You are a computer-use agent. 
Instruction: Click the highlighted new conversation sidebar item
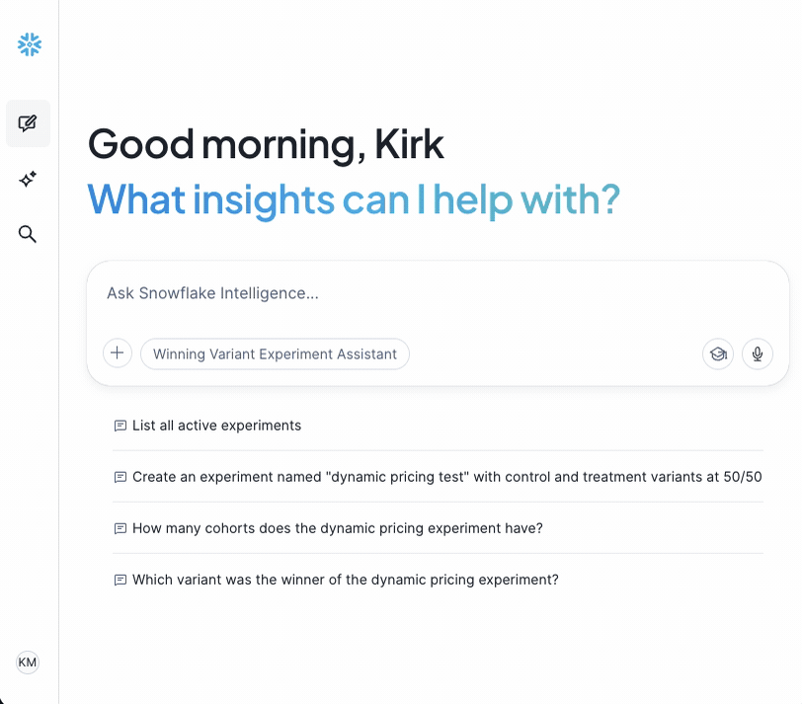[x=28, y=122]
